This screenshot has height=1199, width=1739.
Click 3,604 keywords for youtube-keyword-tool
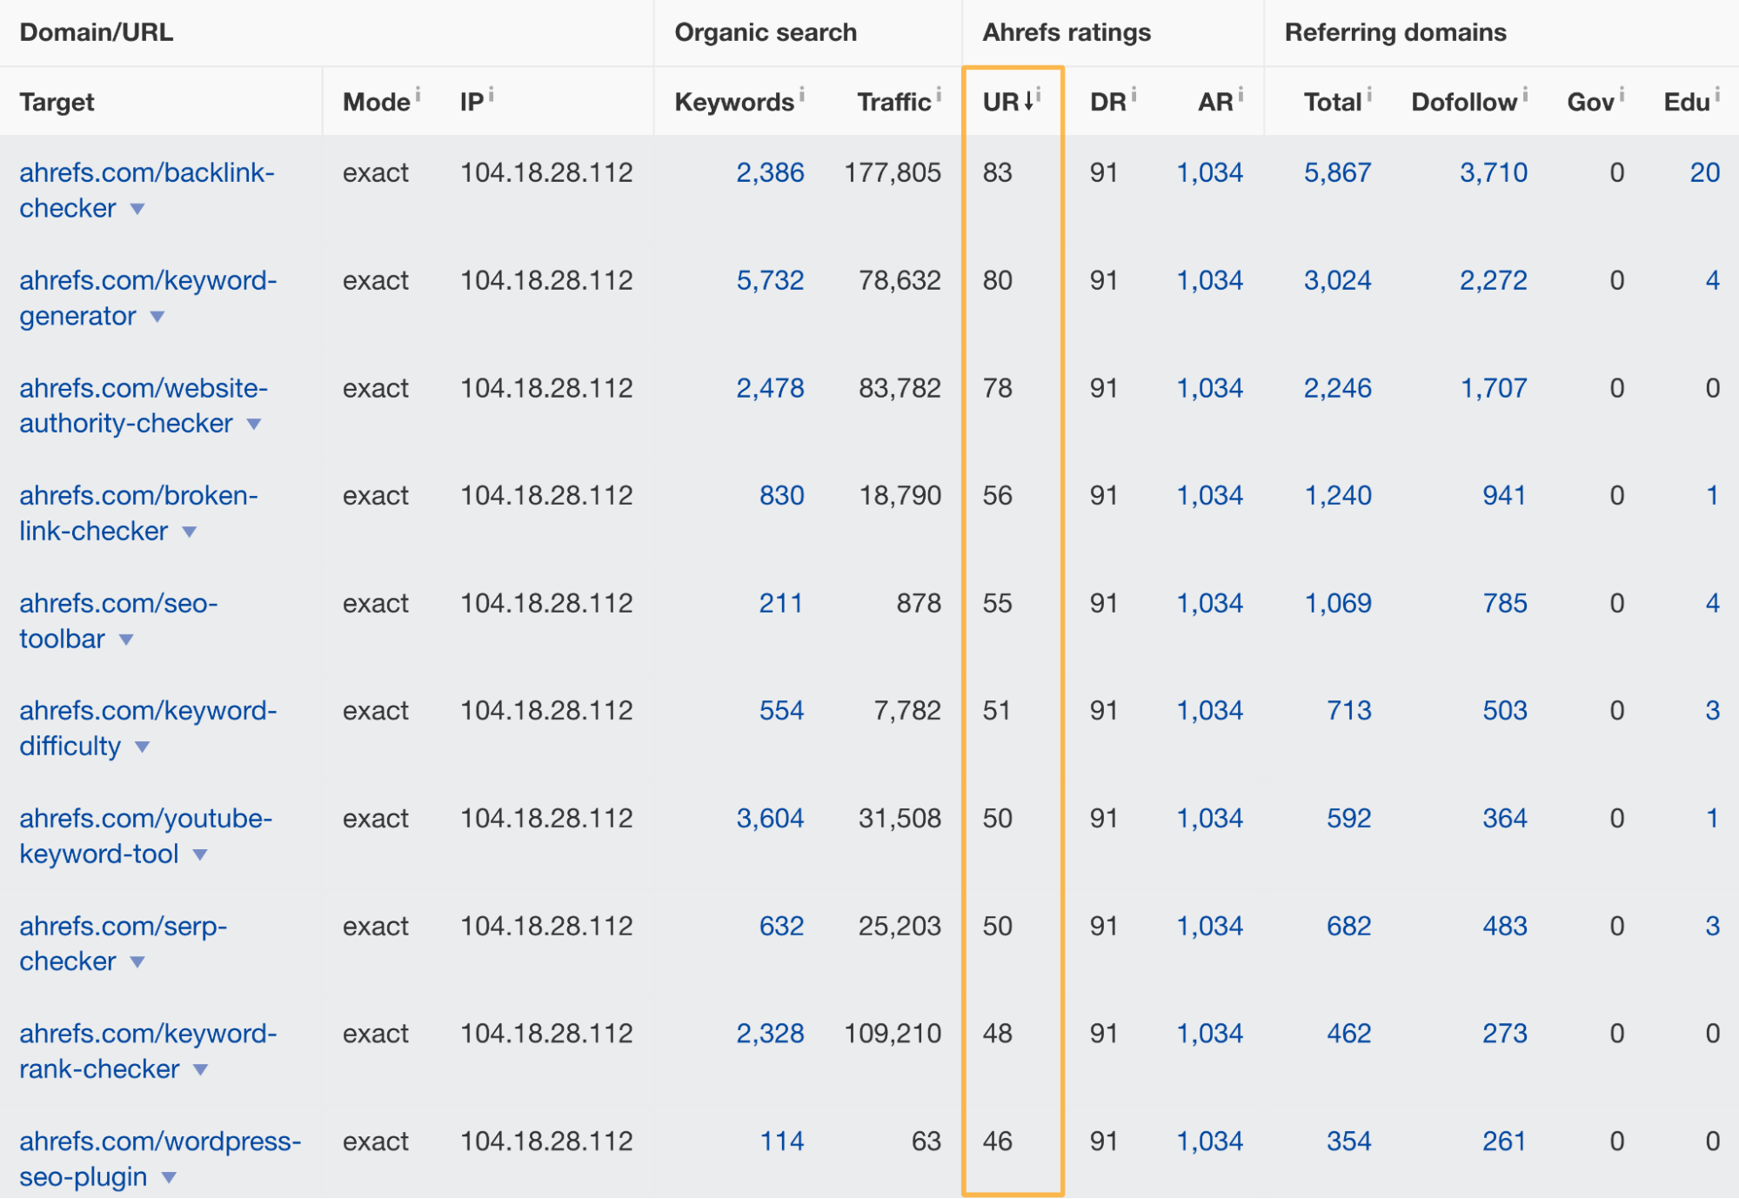click(x=770, y=818)
